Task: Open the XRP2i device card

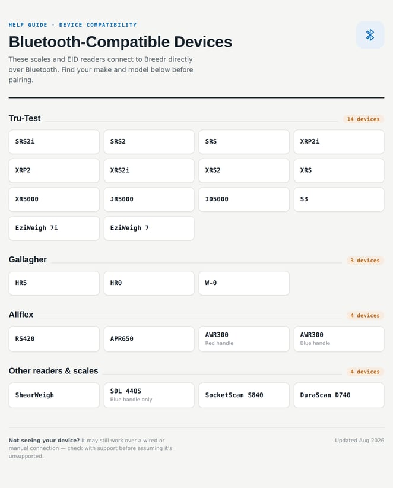Action: click(x=339, y=142)
